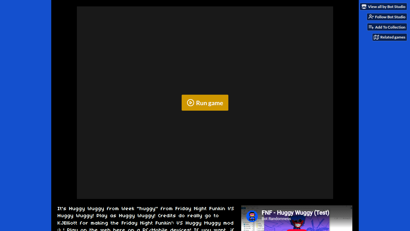Click Add To Collection

387,27
